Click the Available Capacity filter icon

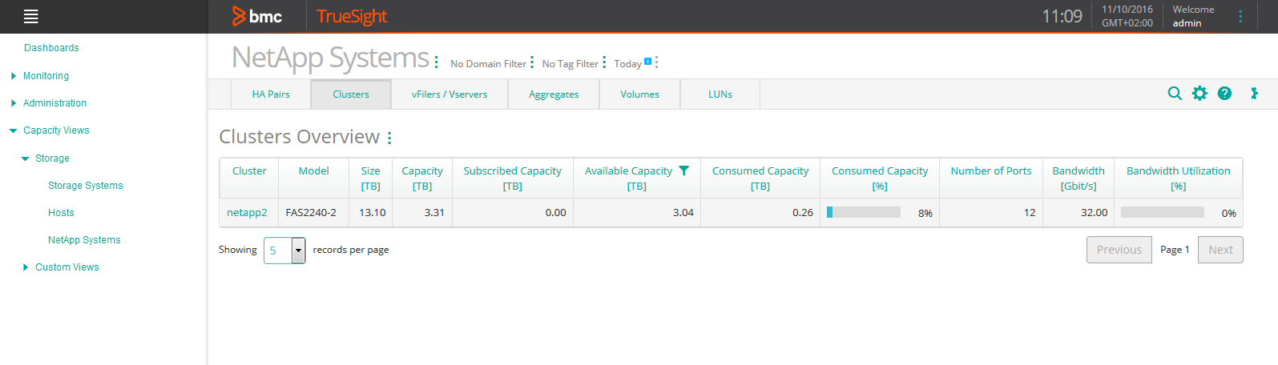683,170
